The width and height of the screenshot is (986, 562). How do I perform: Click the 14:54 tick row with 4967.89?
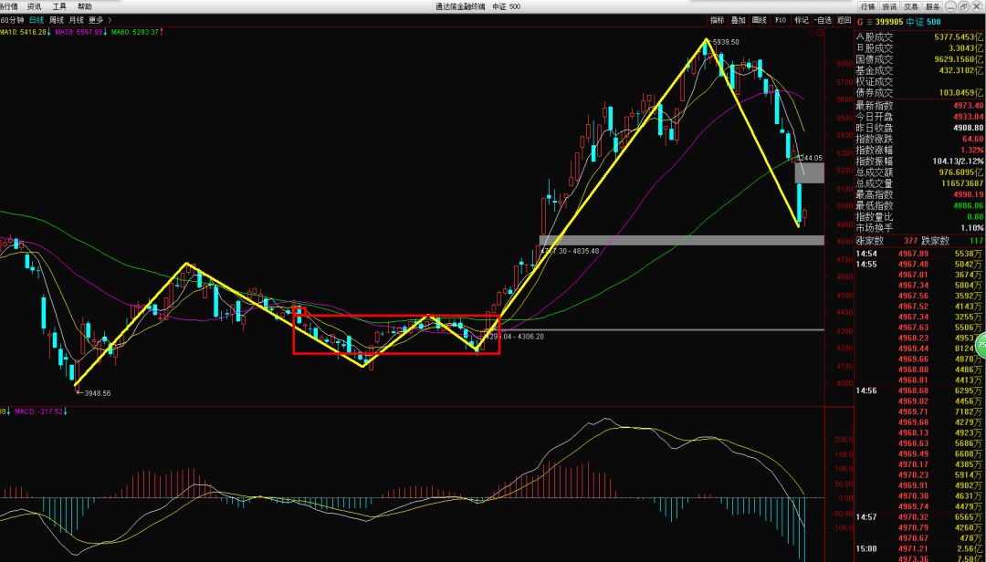(x=919, y=254)
